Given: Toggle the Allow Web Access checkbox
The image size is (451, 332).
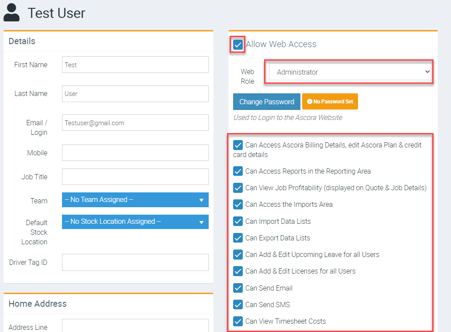Looking at the screenshot, I should point(238,44).
